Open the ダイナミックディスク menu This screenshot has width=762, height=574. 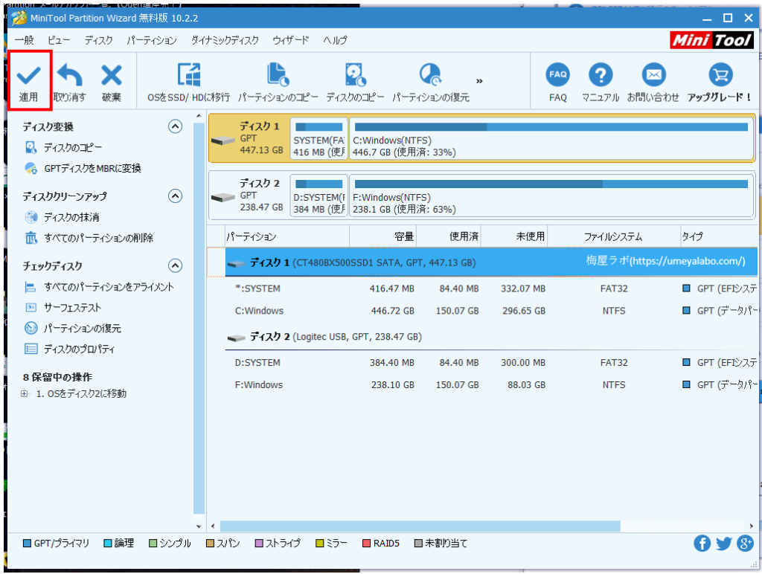click(225, 40)
